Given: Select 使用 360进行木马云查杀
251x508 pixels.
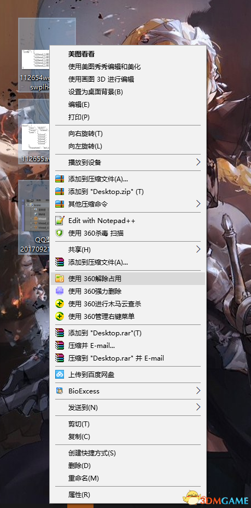Looking at the screenshot, I should tap(128, 304).
